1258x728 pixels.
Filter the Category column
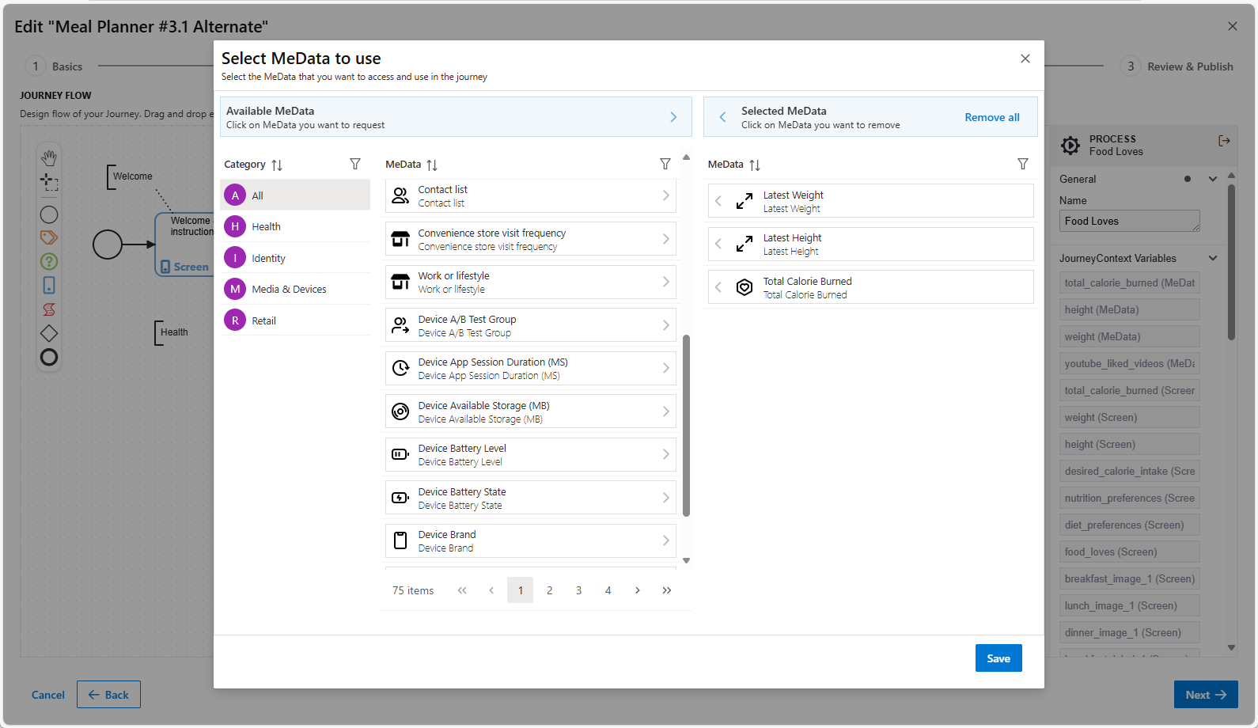click(x=355, y=164)
